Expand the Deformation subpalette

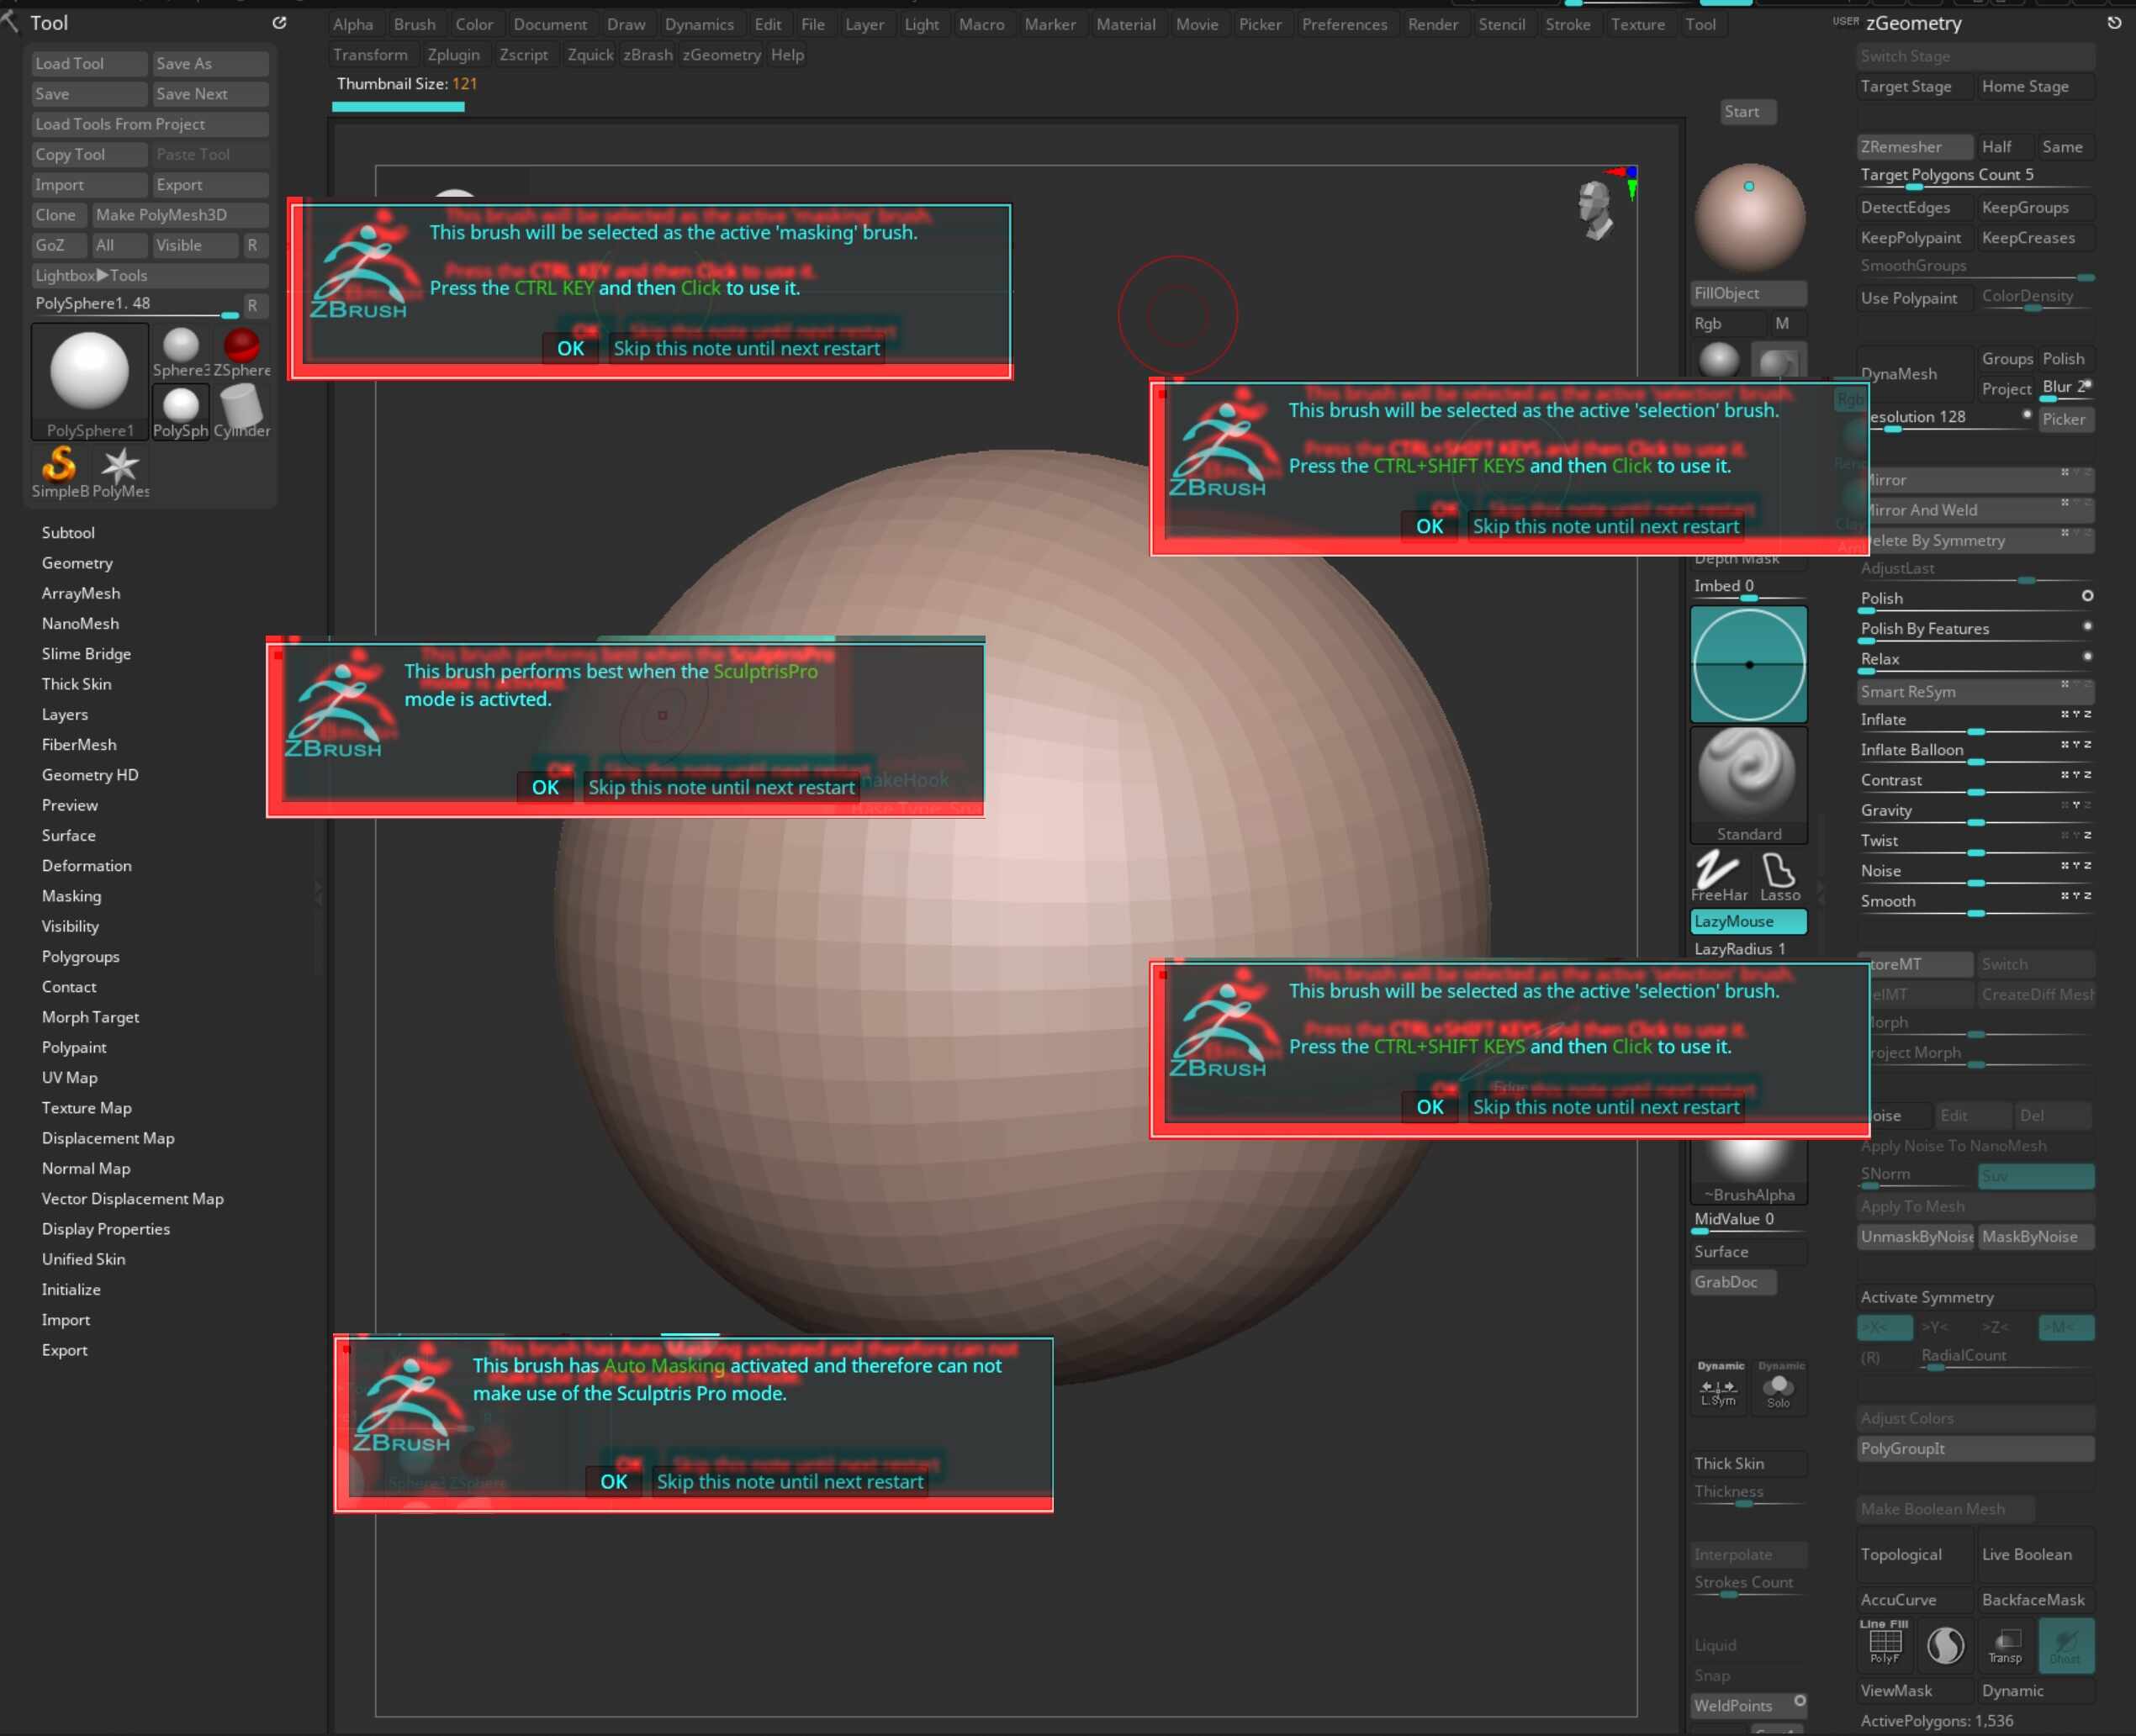tap(86, 866)
